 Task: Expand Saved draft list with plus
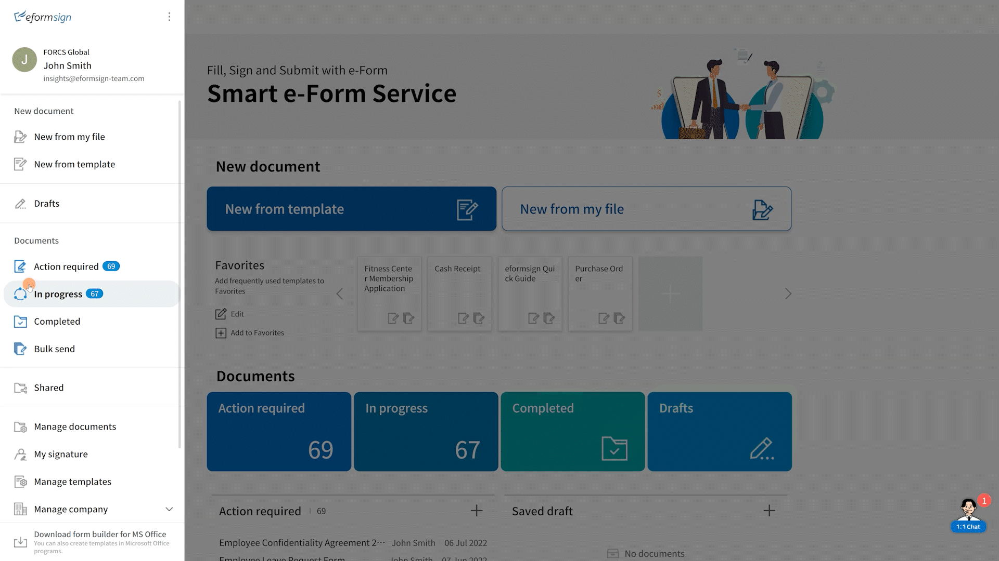(x=769, y=511)
